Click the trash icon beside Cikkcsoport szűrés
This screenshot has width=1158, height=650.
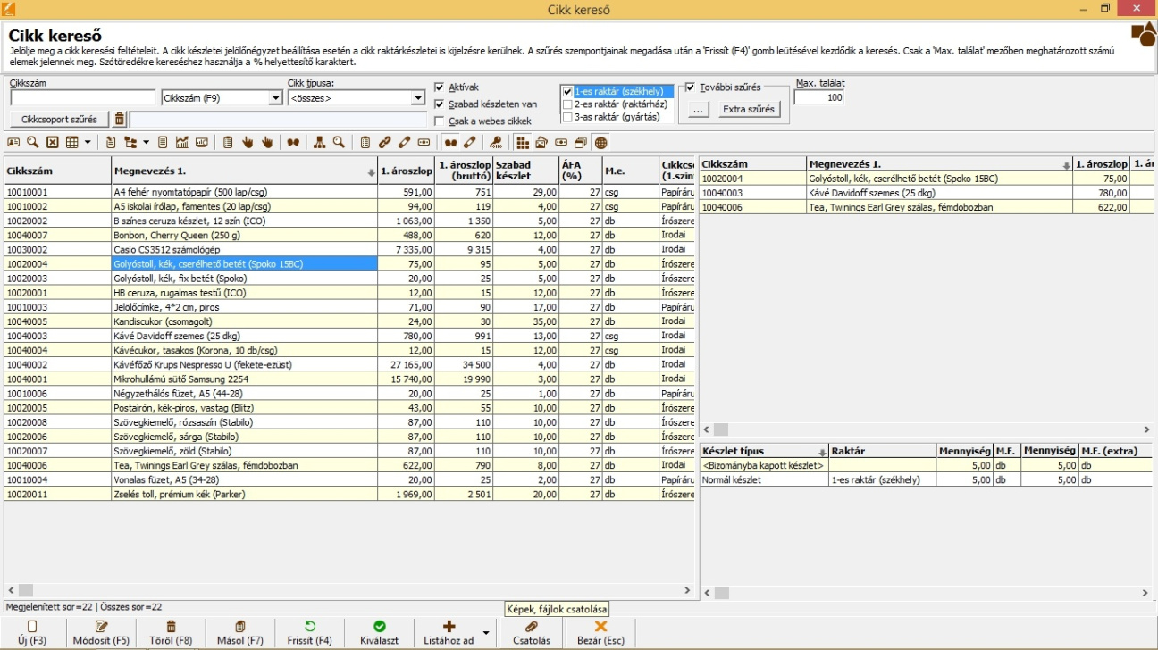[120, 120]
